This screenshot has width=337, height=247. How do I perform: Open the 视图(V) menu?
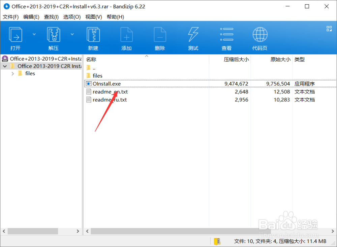pos(93,17)
